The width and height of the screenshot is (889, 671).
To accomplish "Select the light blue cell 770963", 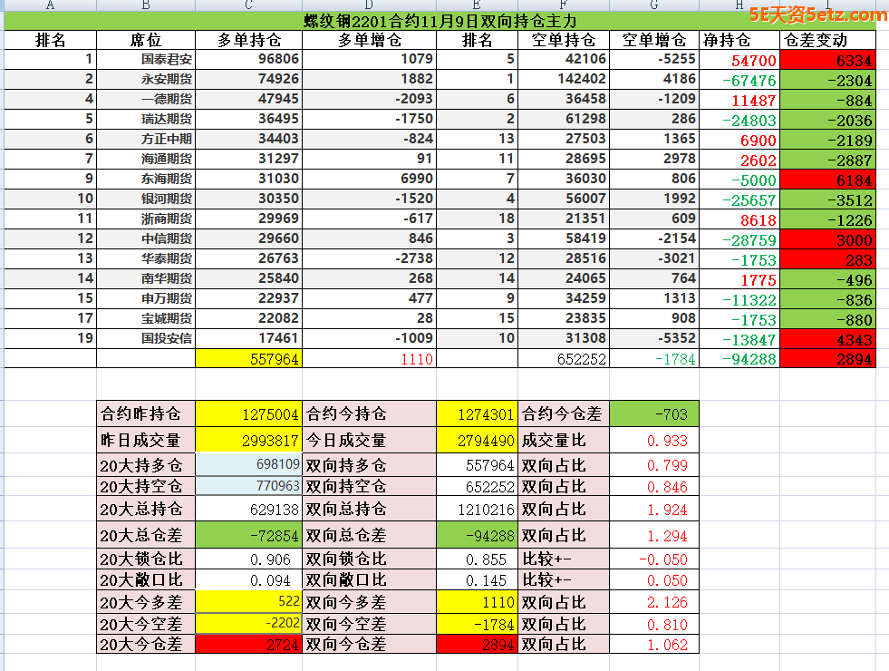I will 249,486.
